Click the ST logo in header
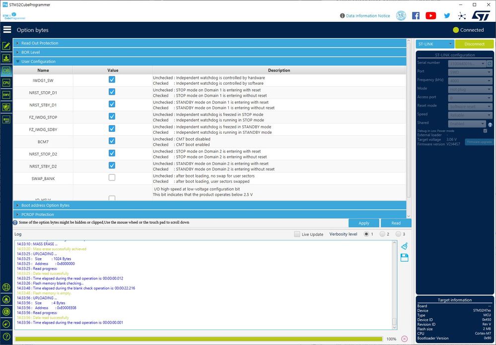Image resolution: width=496 pixels, height=345 pixels. point(481,15)
